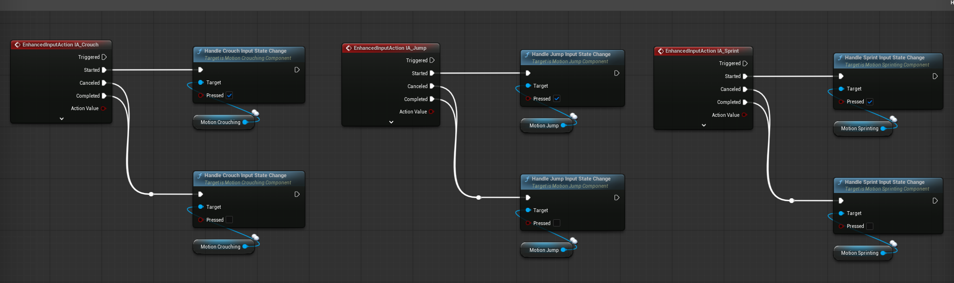Click 'Target is Motion Crouching Component' subtitle, unchecked-Pressed node

tap(248, 182)
